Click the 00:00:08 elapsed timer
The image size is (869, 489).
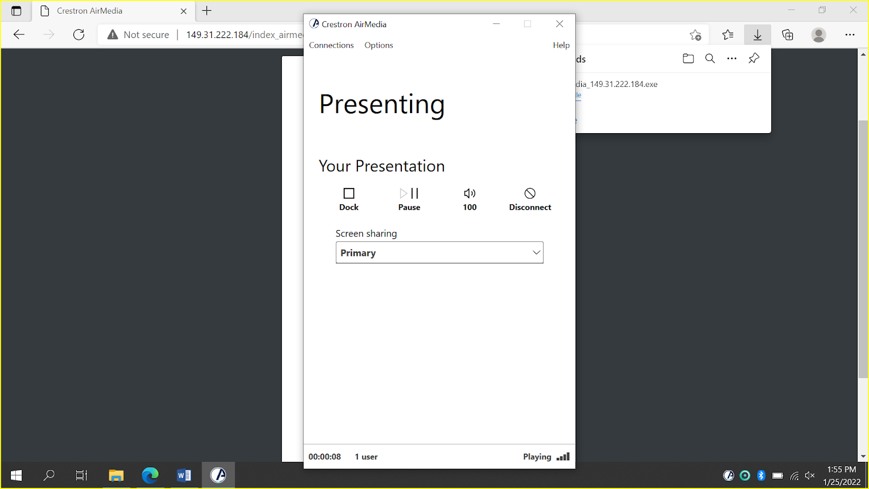coord(325,457)
